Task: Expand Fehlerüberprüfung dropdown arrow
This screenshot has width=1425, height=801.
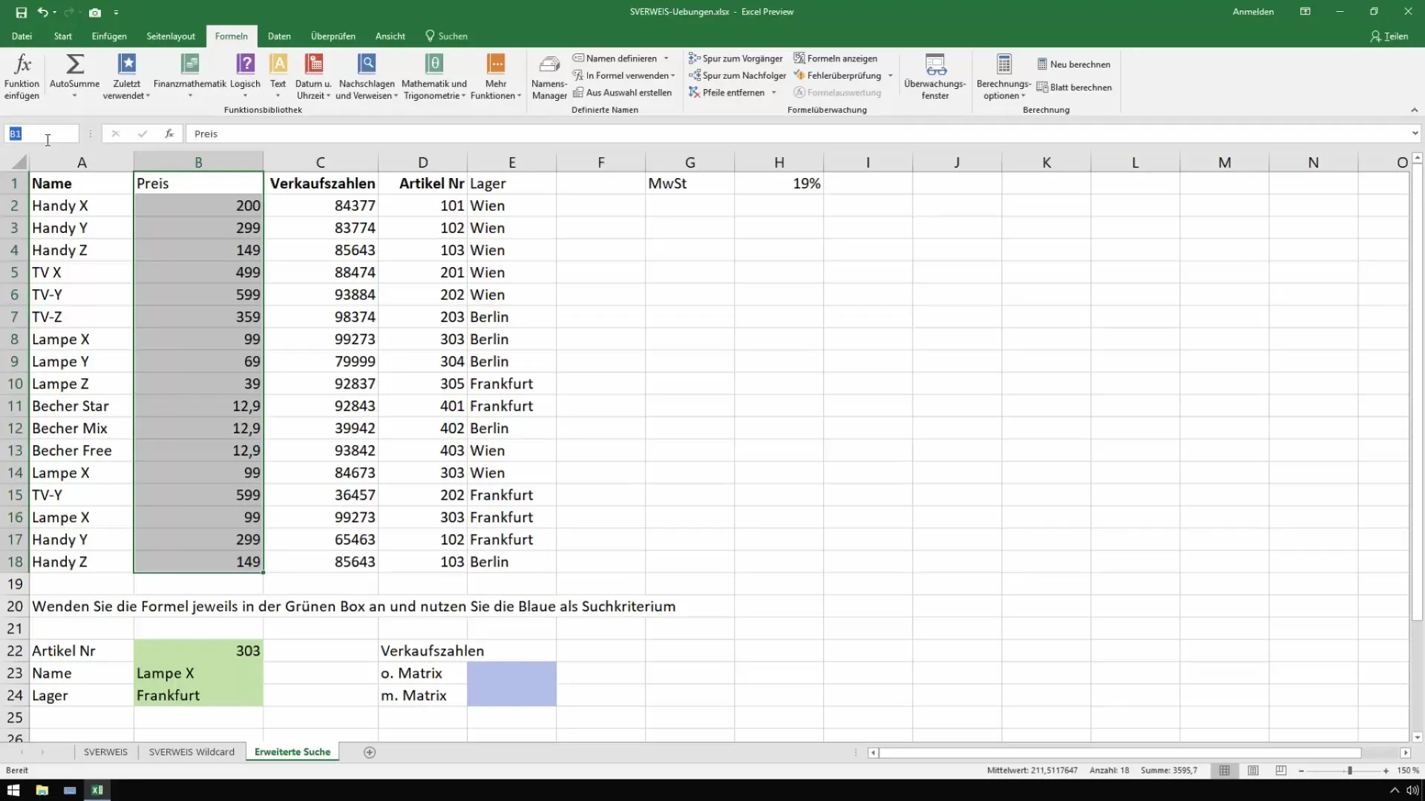Action: (x=890, y=76)
